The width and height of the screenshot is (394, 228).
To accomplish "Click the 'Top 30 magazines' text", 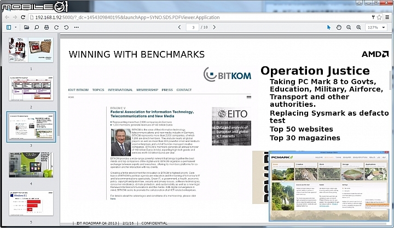I will pos(305,138).
